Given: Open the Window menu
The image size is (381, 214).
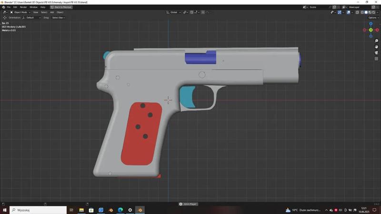Looking at the screenshot, I should [33, 7].
